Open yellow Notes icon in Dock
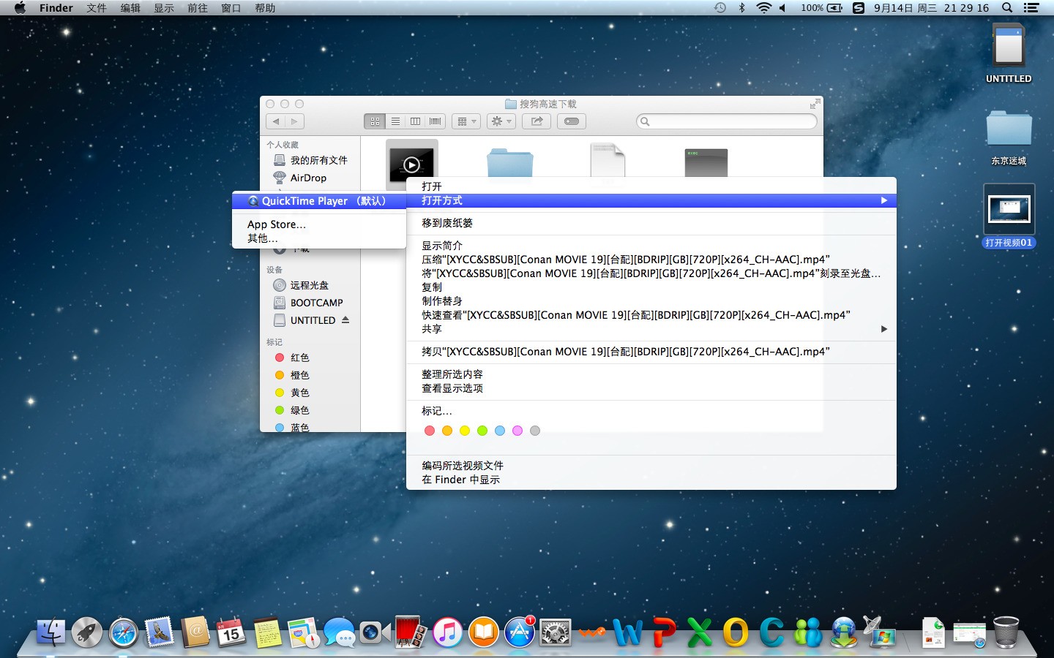This screenshot has width=1054, height=658. pyautogui.click(x=267, y=632)
